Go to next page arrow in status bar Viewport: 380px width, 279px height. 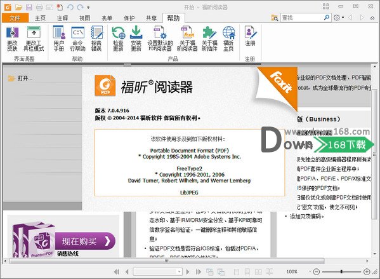click(x=188, y=272)
